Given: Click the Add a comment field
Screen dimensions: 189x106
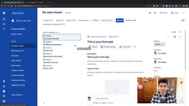Looking at the screenshot, I should point(115,98).
